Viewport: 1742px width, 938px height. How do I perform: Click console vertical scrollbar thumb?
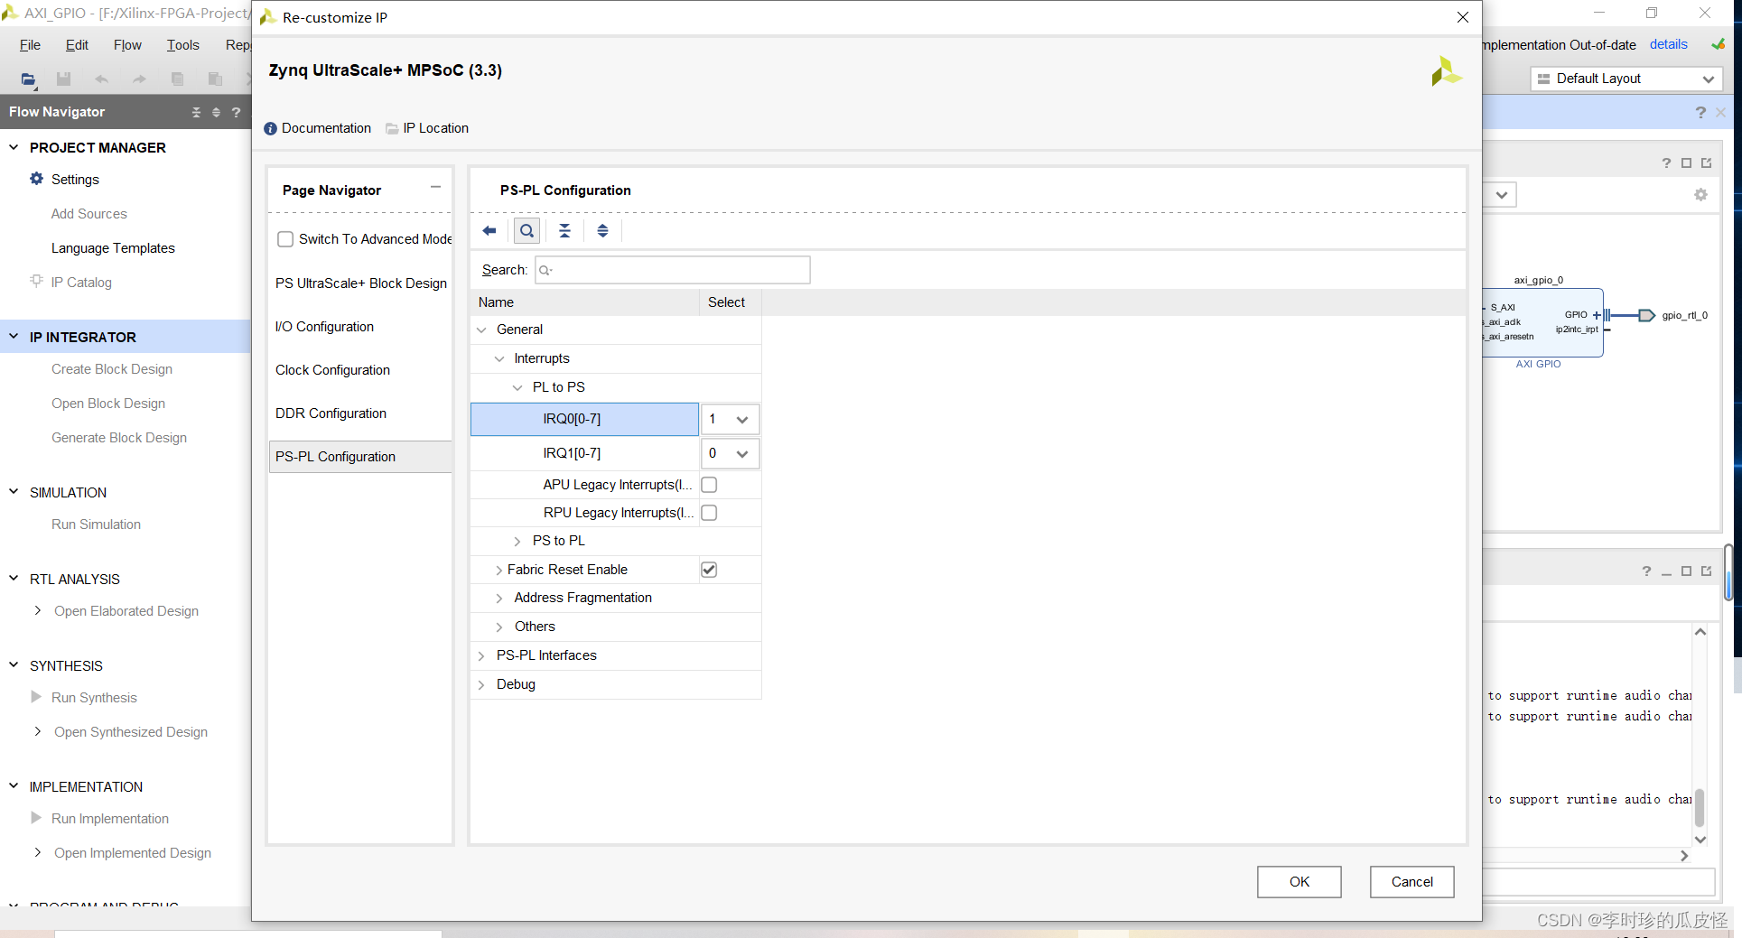pos(1700,807)
